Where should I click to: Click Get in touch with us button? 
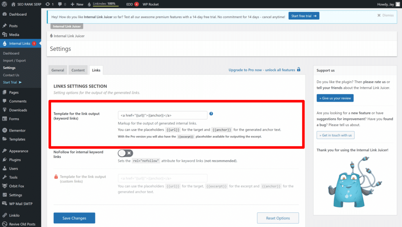(x=336, y=135)
